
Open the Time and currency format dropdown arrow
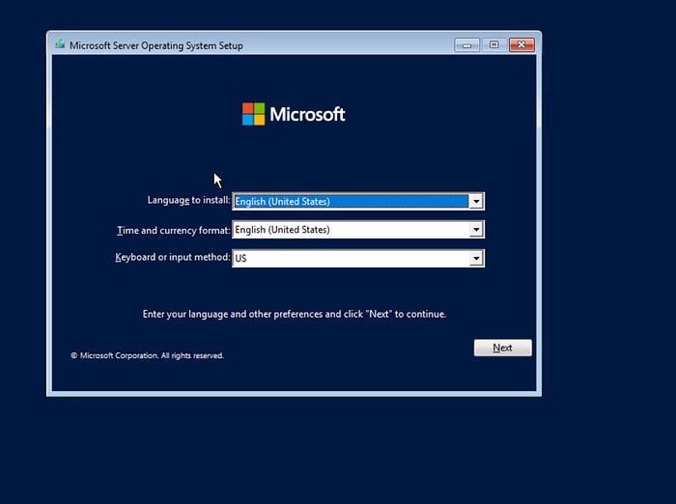(x=475, y=230)
